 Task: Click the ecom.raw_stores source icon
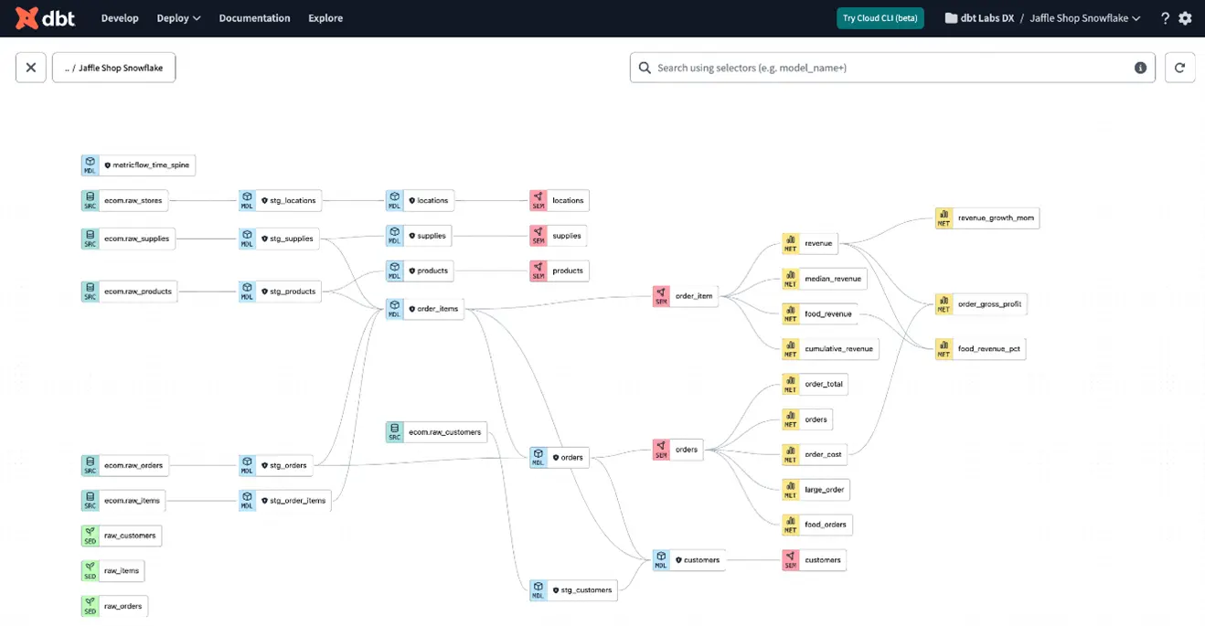click(90, 200)
